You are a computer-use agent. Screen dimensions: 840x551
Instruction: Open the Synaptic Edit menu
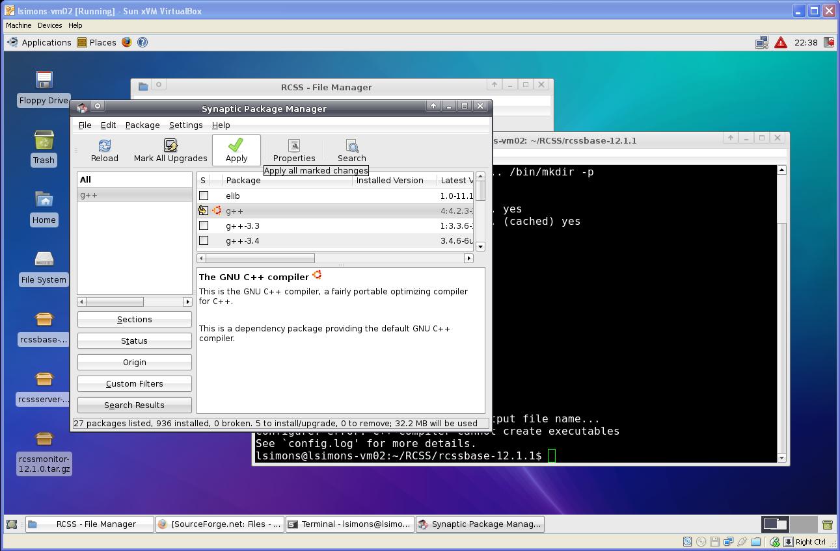click(x=108, y=125)
